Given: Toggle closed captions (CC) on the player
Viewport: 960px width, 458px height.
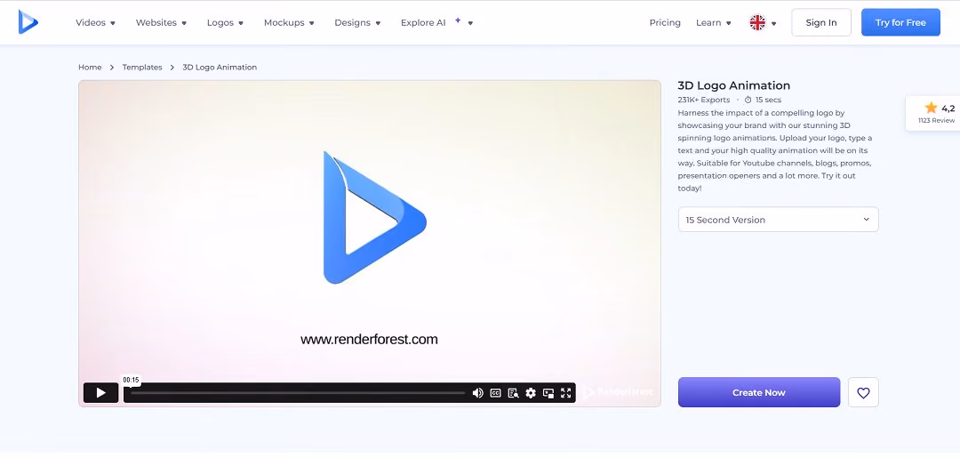Looking at the screenshot, I should pyautogui.click(x=496, y=393).
